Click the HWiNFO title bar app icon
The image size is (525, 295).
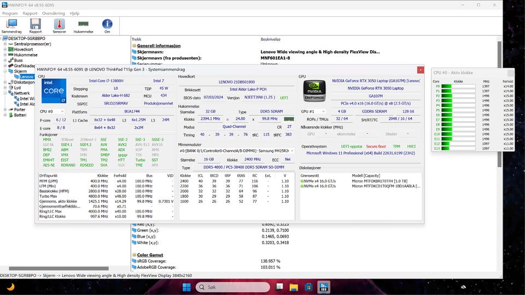pyautogui.click(x=4, y=5)
